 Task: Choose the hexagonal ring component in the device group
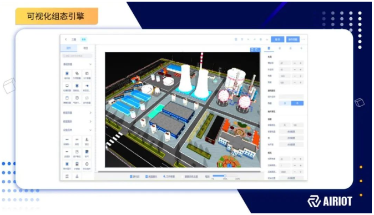pos(87,164)
